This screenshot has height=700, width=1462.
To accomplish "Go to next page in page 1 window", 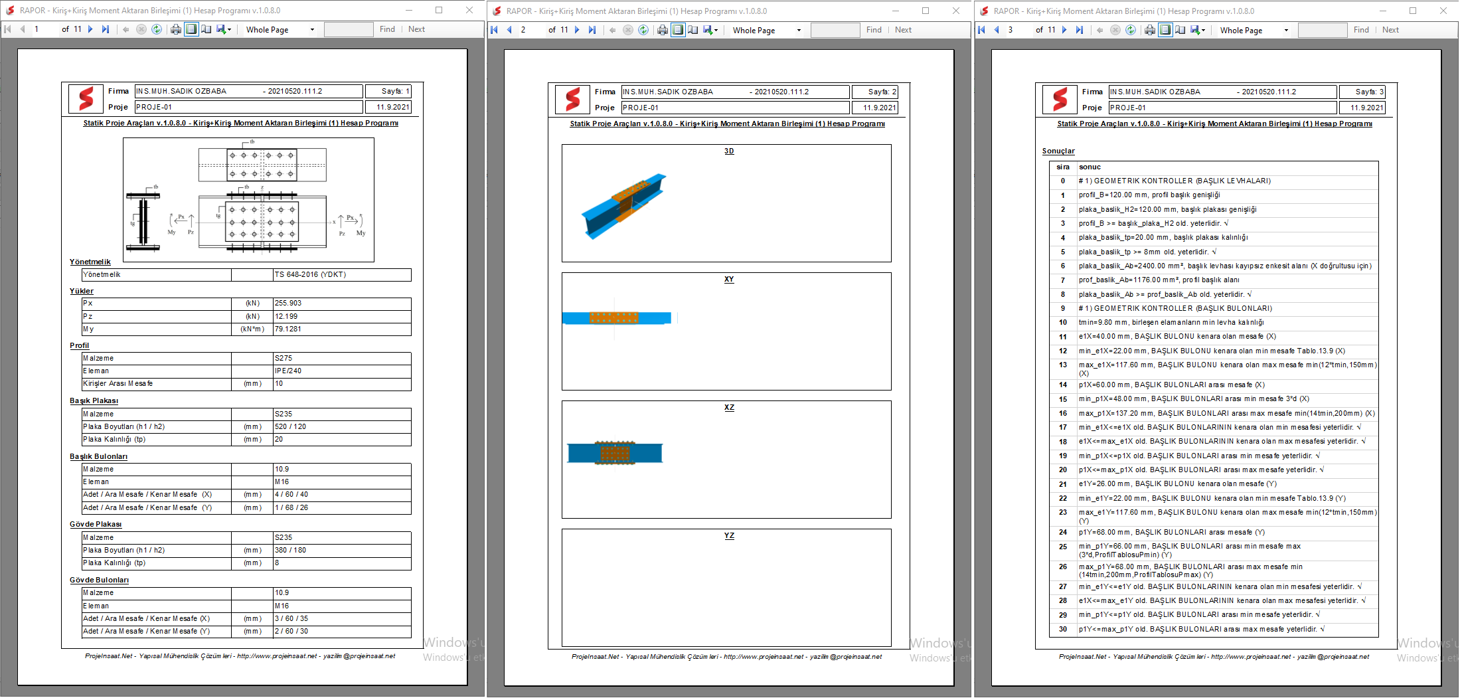I will (90, 29).
